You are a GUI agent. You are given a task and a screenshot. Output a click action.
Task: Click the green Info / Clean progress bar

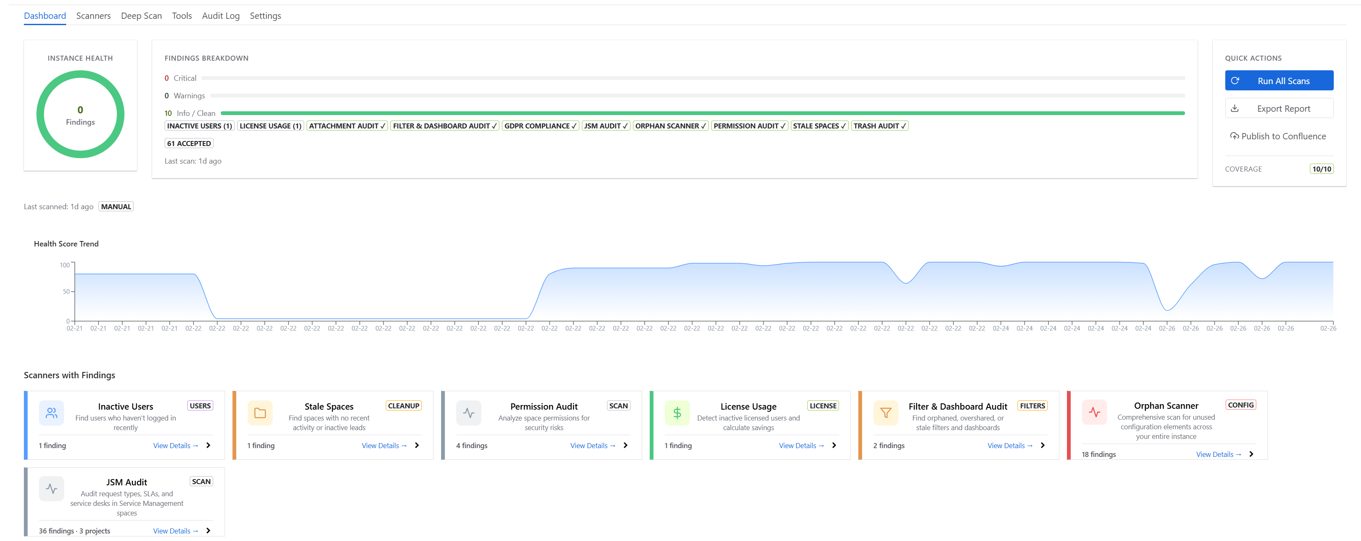click(x=702, y=113)
